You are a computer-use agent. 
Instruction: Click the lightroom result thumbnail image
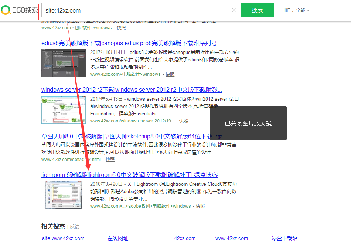pos(63,194)
